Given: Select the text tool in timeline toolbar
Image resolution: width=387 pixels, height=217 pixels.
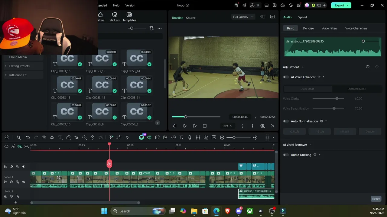Looking at the screenshot, I should coord(60,137).
